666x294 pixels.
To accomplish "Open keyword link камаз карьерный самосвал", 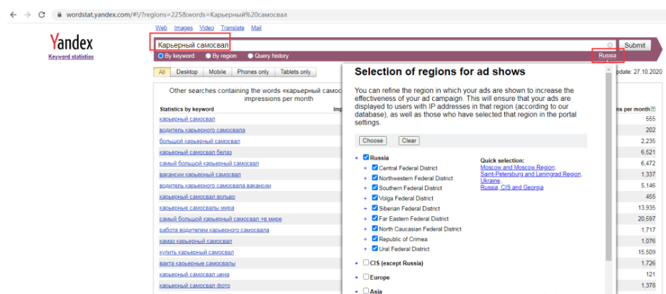I will pyautogui.click(x=196, y=241).
